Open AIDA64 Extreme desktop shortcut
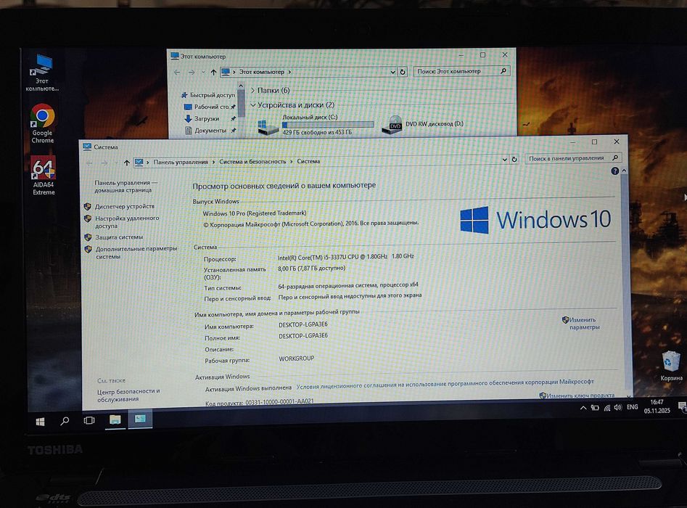687x508 pixels. point(44,176)
